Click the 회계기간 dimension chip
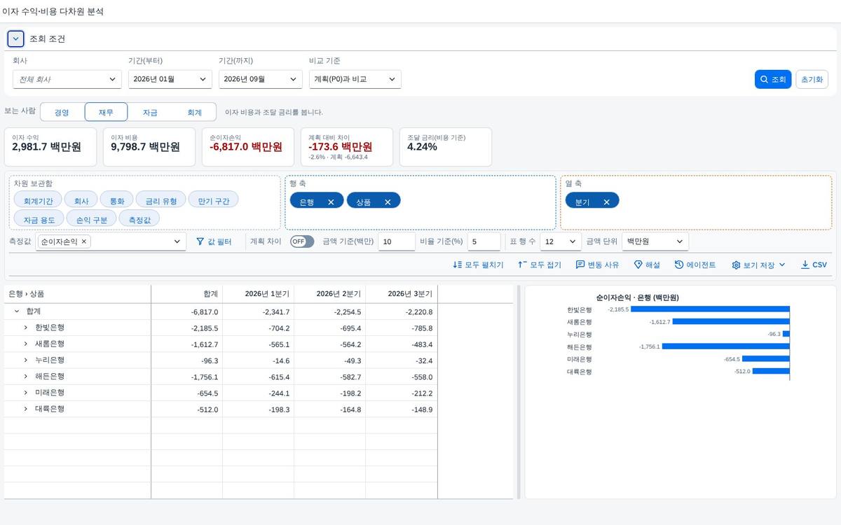The height and width of the screenshot is (525, 841). (x=38, y=201)
